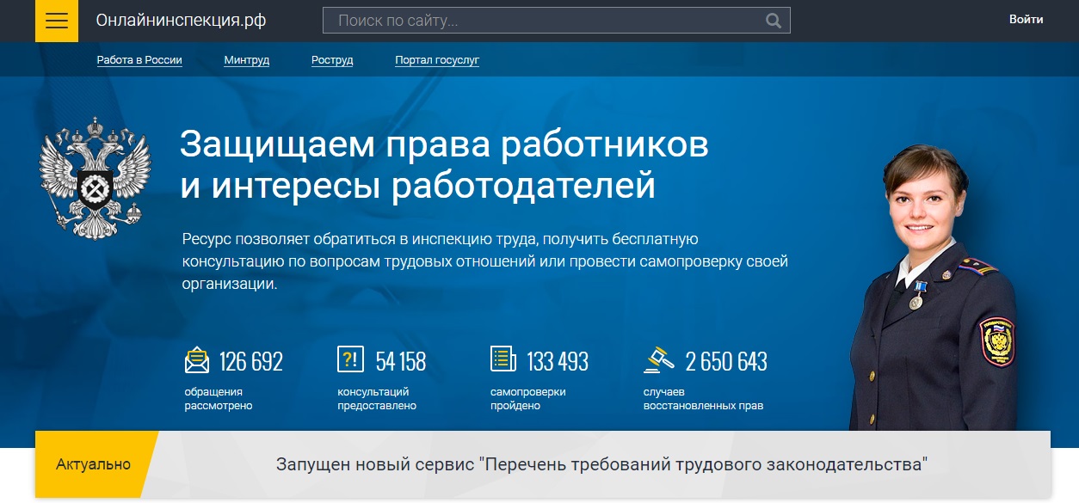1079x503 pixels.
Task: Open news 'Запущен новый сервис' announcement
Action: (x=601, y=464)
